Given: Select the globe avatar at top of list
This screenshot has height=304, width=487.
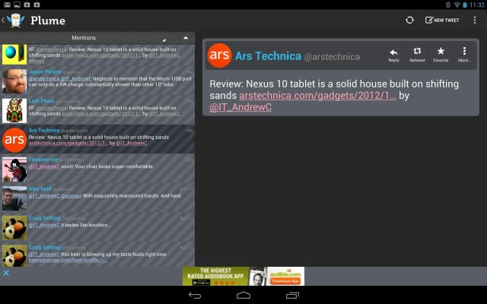Looking at the screenshot, I should click(x=14, y=54).
